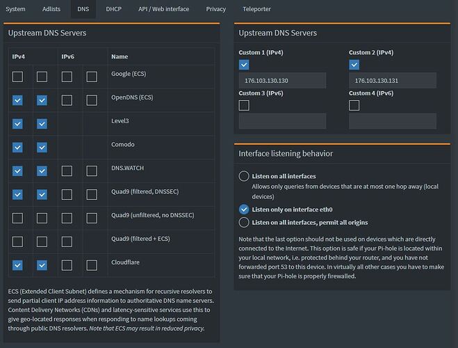Enable first IPv4 checkbox for Google (ECS)
The width and height of the screenshot is (458, 348).
point(17,77)
